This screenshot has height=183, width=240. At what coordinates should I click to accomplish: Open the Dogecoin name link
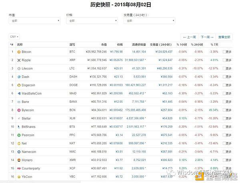(28, 85)
